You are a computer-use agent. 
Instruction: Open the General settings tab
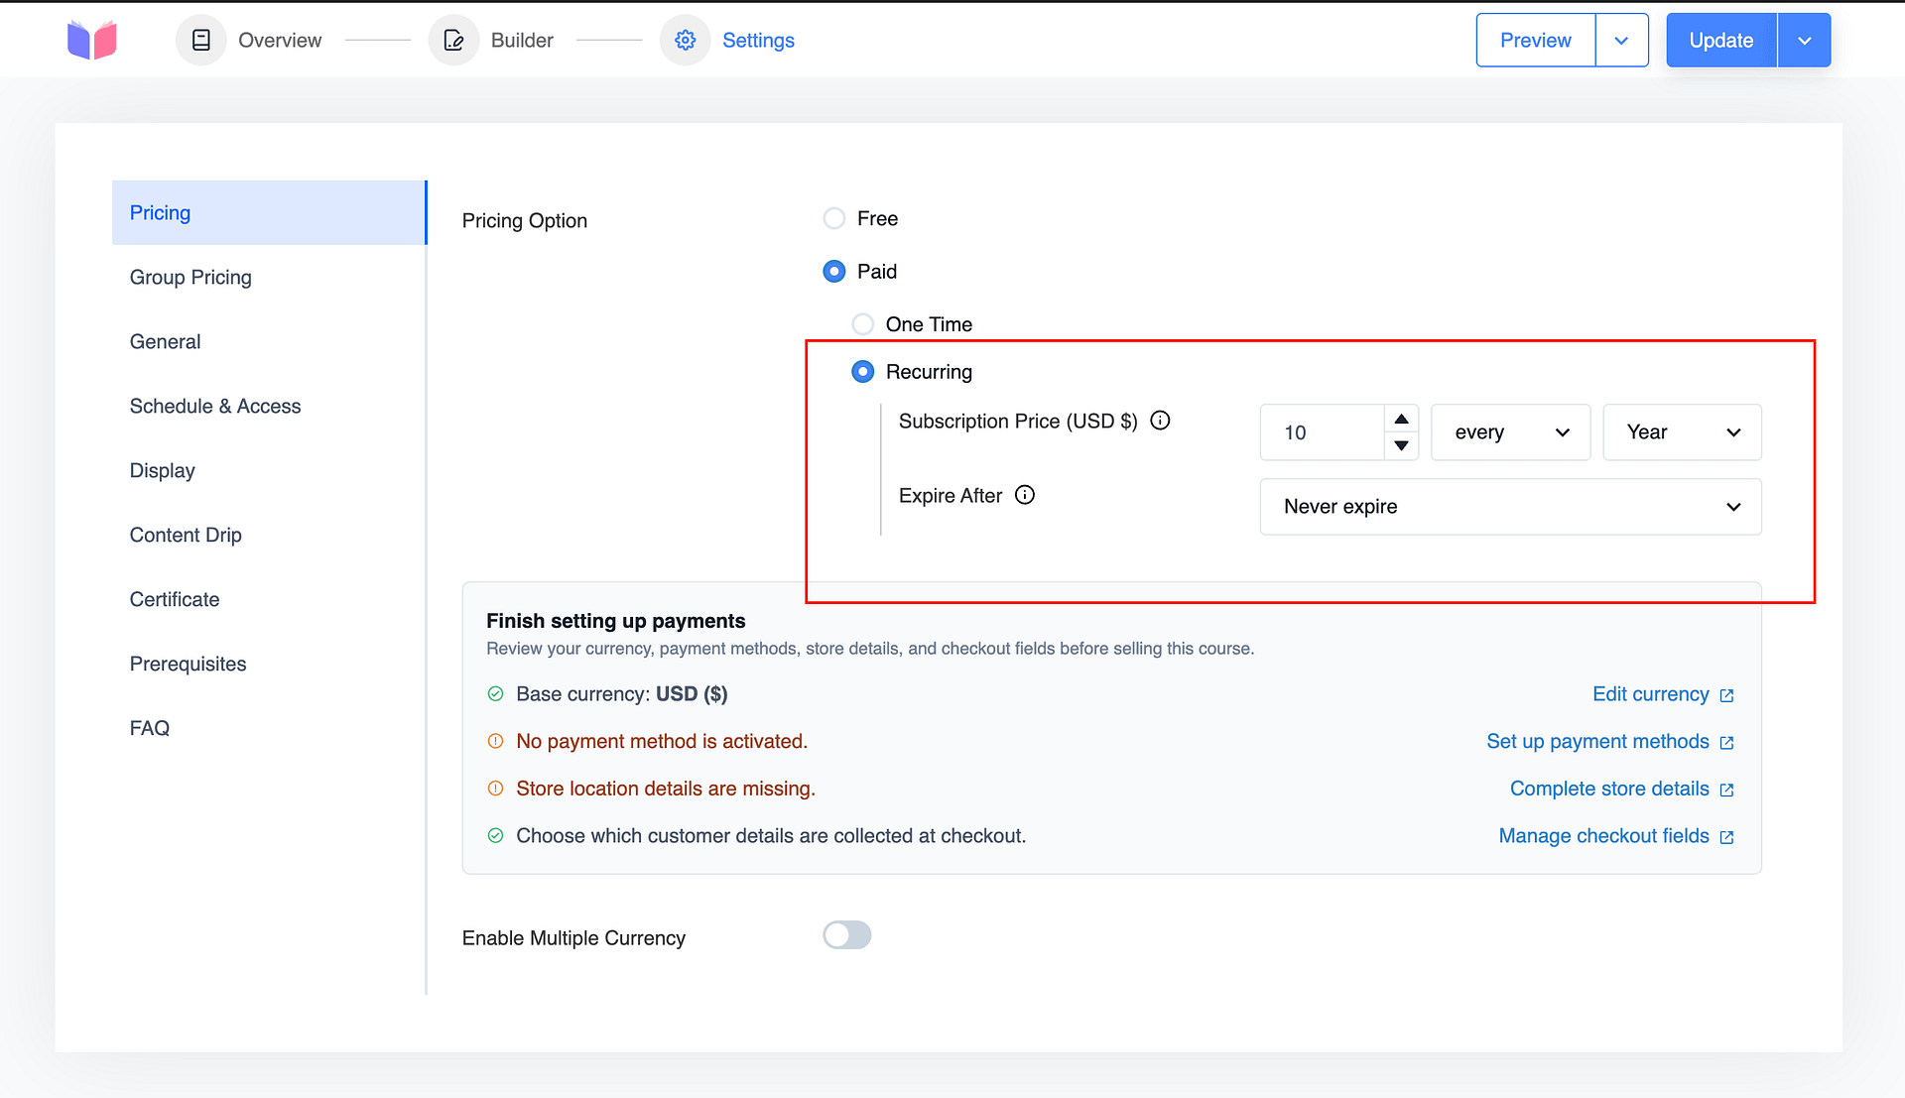pos(269,342)
